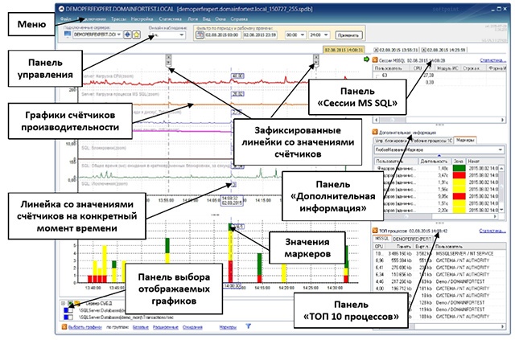Click the orange icon beside Дополнительная информация

point(375,132)
